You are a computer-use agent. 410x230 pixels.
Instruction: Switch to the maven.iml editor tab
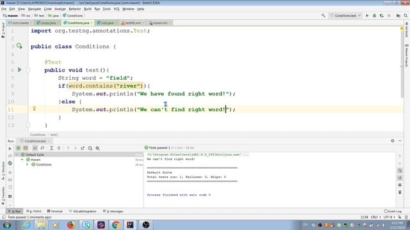coord(160,23)
